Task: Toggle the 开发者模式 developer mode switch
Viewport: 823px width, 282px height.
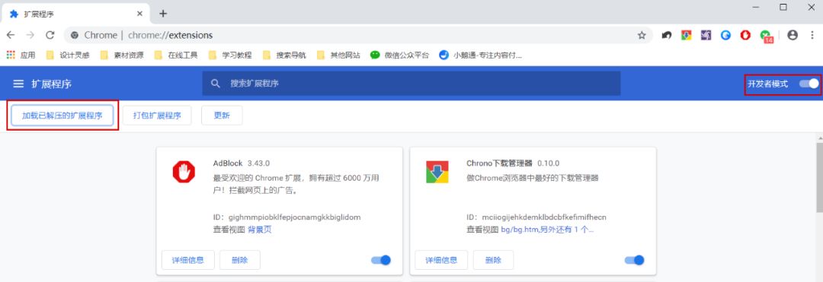Action: (x=809, y=84)
